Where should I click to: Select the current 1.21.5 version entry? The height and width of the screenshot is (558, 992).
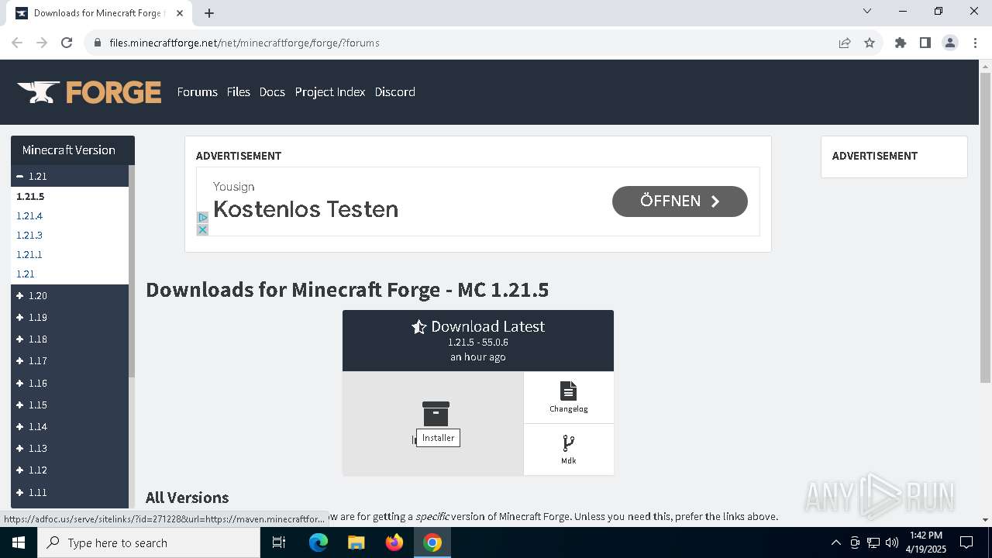[x=30, y=196]
